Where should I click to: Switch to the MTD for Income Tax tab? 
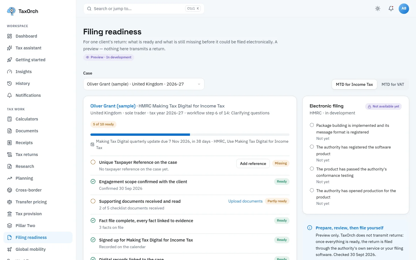[354, 84]
